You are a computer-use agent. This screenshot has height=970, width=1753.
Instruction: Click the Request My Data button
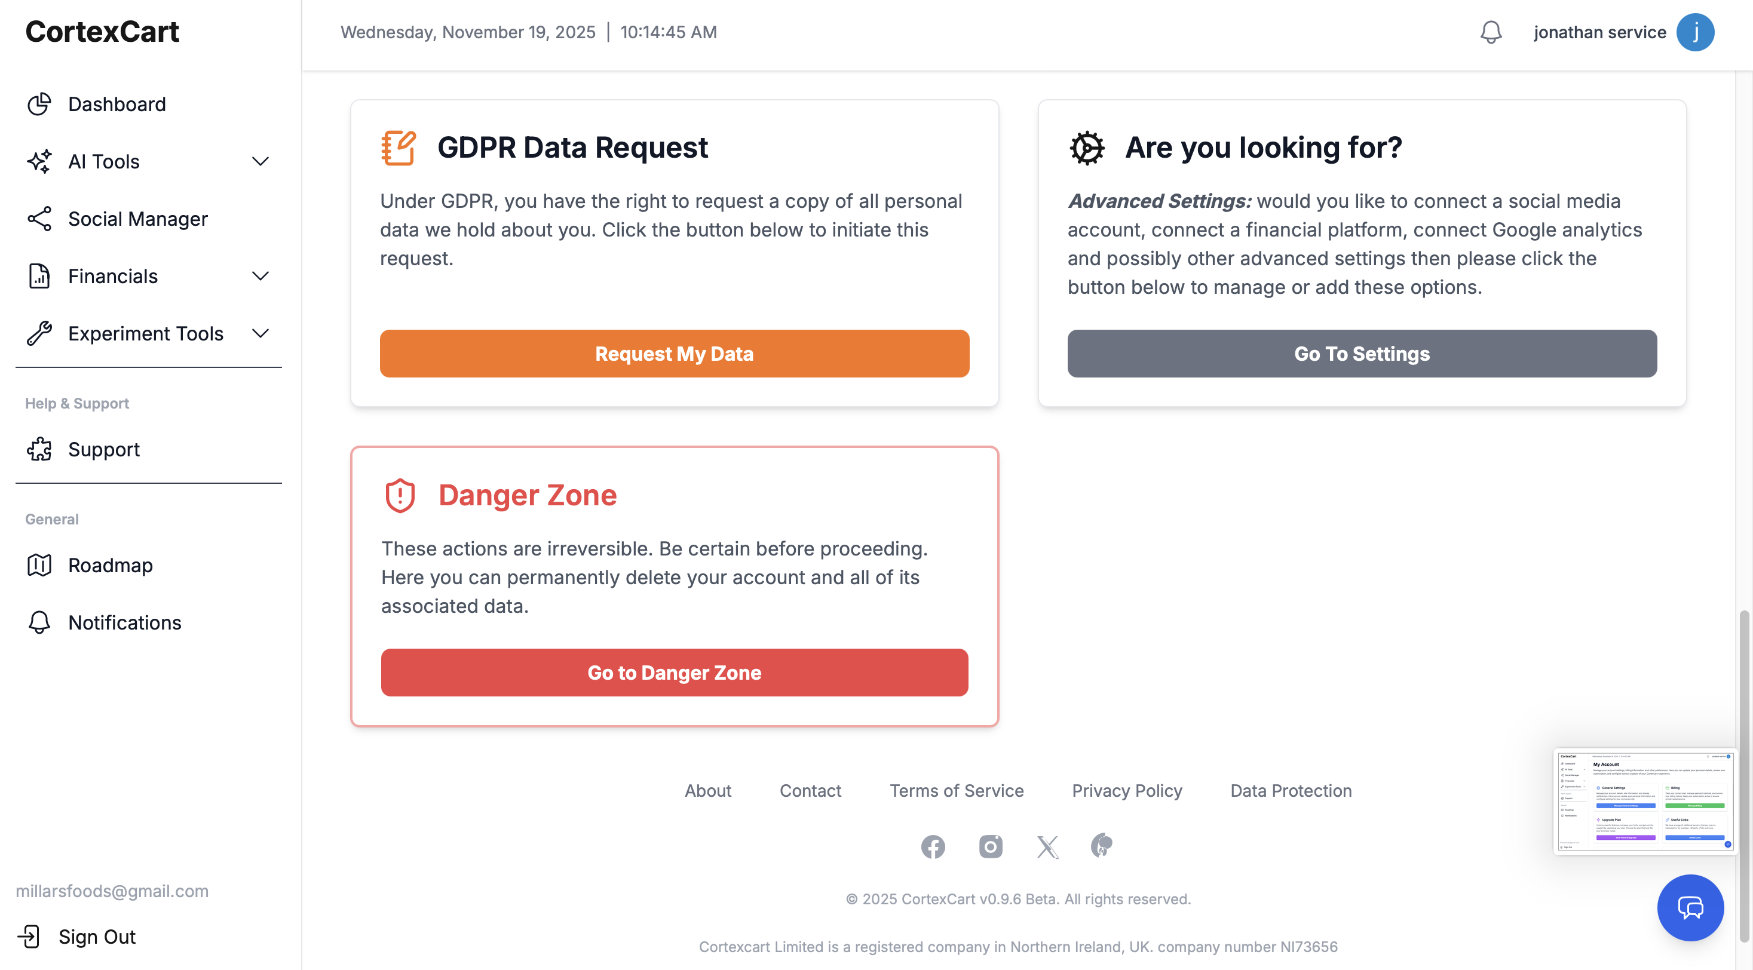[674, 354]
